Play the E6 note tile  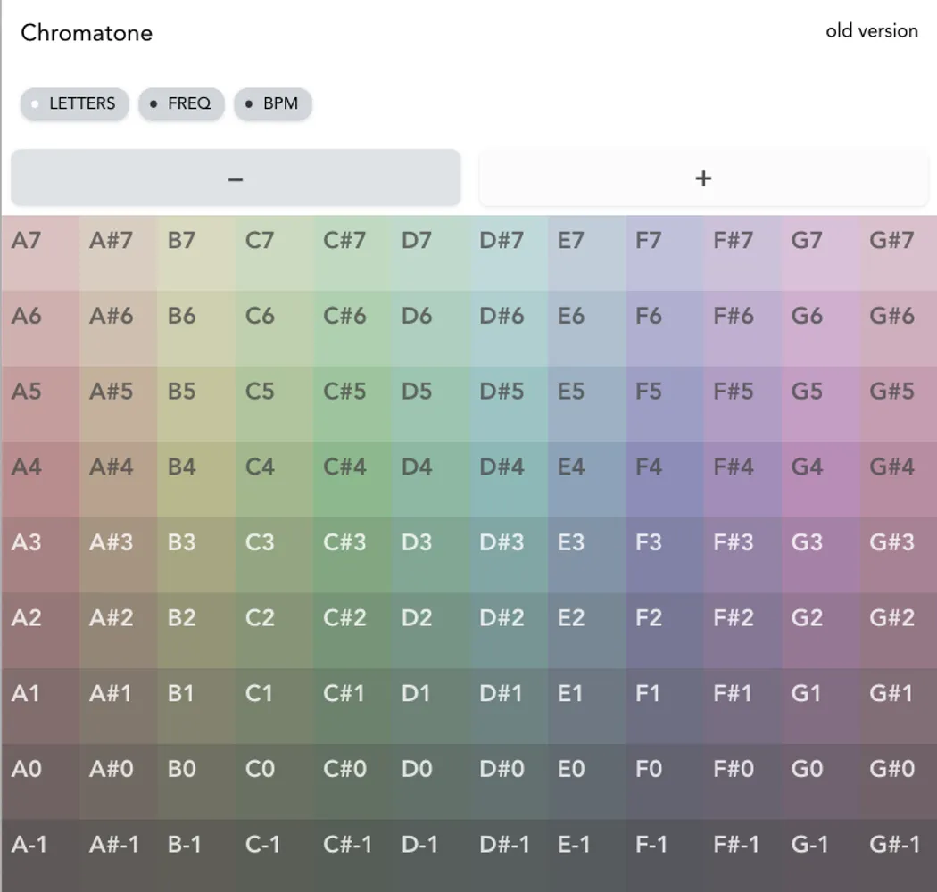tap(585, 328)
